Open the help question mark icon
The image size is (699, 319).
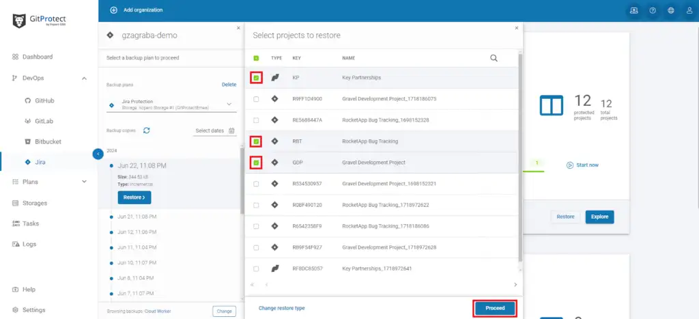click(x=653, y=11)
